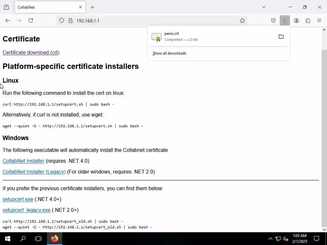
Task: Show hidden system tray icons
Action: click(x=270, y=239)
